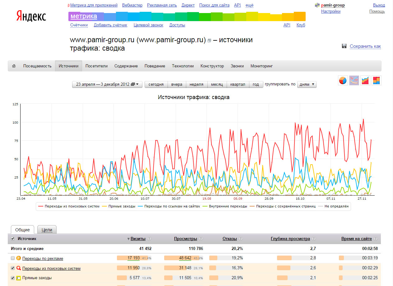The image size is (393, 286).
Task: Open site in new window icon
Action: (x=209, y=41)
